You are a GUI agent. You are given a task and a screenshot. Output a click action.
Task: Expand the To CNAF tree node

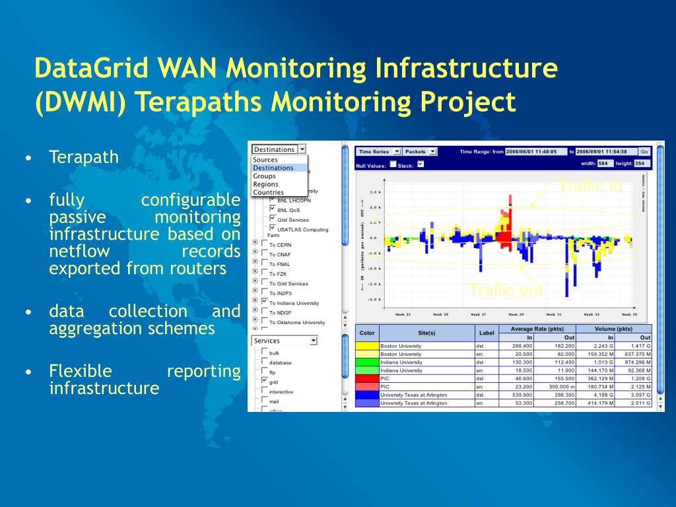(255, 252)
